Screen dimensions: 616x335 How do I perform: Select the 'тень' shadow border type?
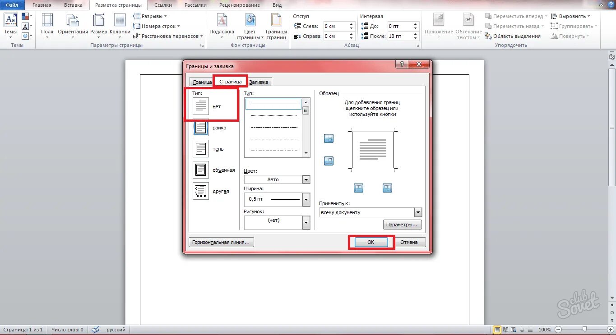click(201, 149)
